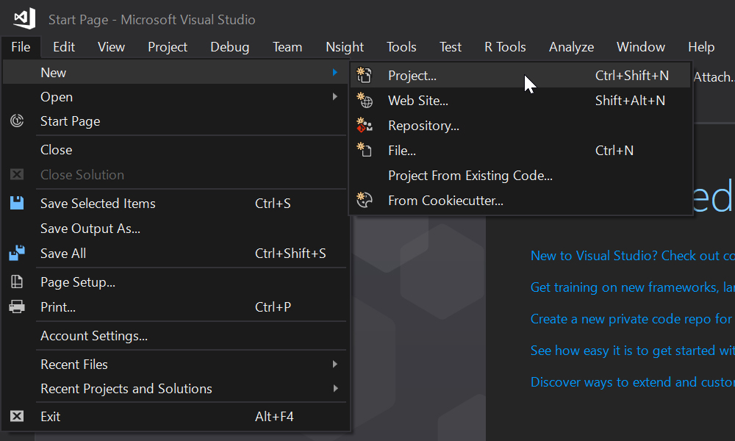Click the Page Setup icon
The image size is (735, 441).
point(17,282)
